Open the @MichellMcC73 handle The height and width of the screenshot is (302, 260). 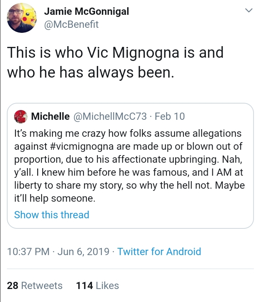[110, 116]
